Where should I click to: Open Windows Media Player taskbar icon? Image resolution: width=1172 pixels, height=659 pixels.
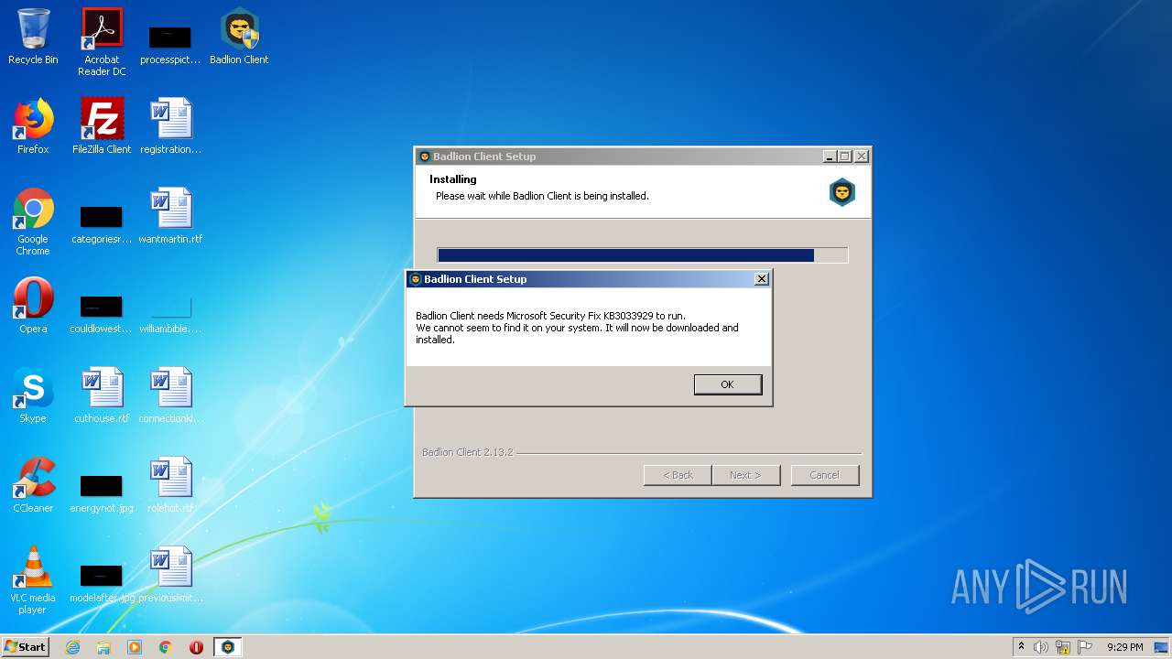pyautogui.click(x=135, y=647)
